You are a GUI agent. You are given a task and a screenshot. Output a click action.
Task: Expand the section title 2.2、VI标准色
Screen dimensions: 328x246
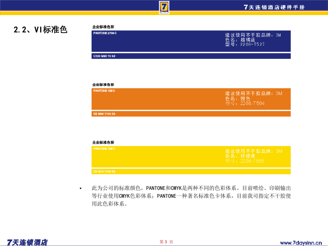click(x=41, y=30)
